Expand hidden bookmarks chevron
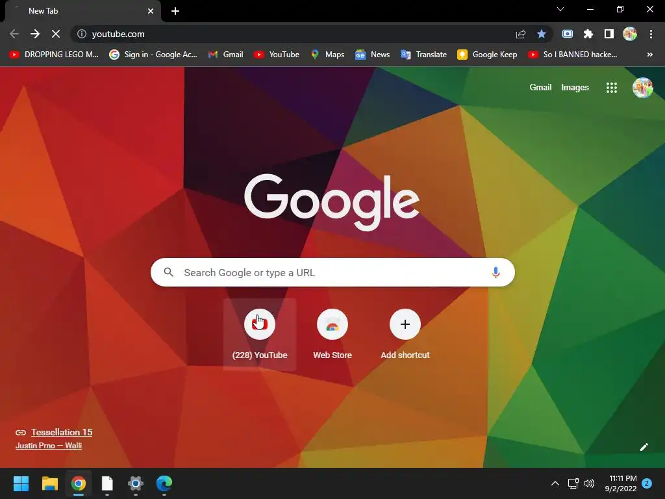665x499 pixels. click(x=649, y=55)
